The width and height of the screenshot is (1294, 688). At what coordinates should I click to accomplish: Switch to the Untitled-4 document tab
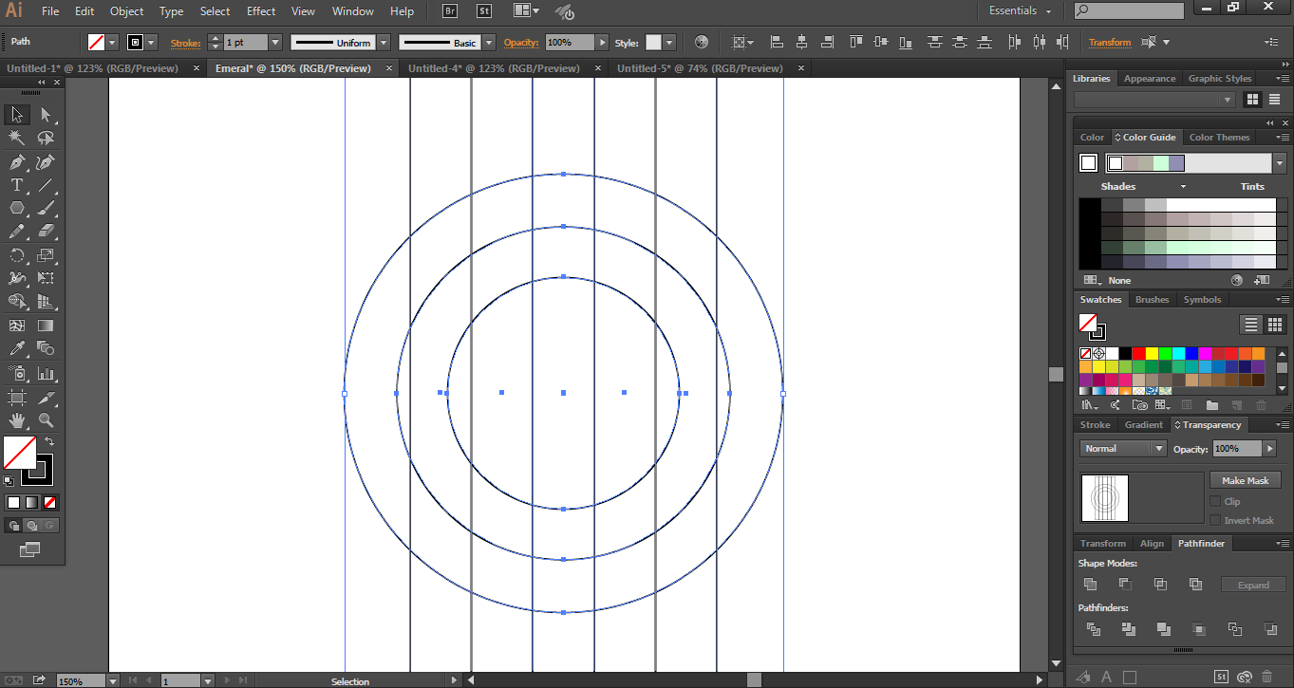[x=494, y=68]
